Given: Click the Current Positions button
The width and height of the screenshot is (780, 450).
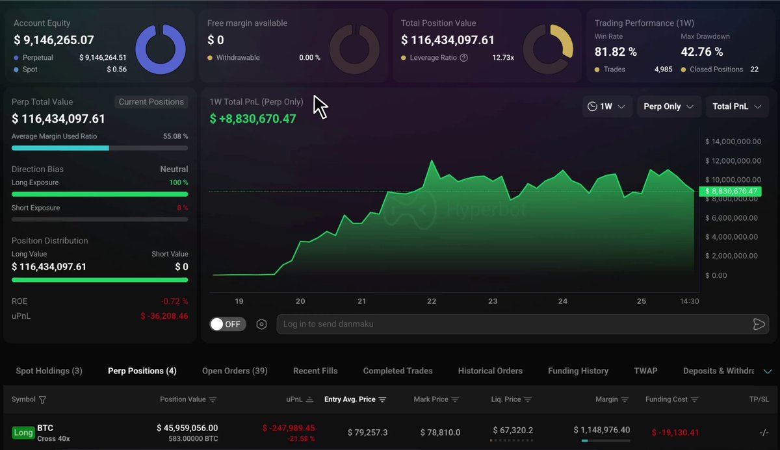Looking at the screenshot, I should coord(151,102).
